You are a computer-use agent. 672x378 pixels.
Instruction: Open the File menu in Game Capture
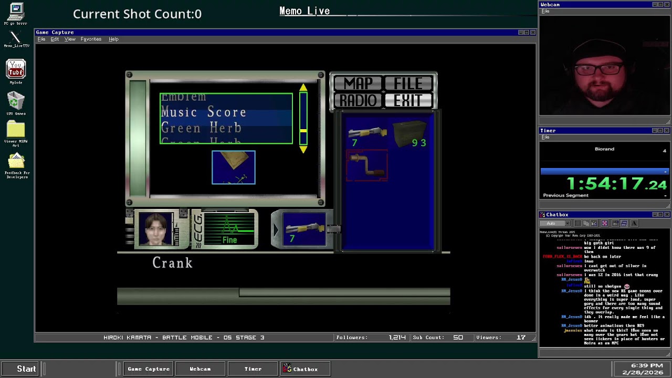click(x=41, y=39)
